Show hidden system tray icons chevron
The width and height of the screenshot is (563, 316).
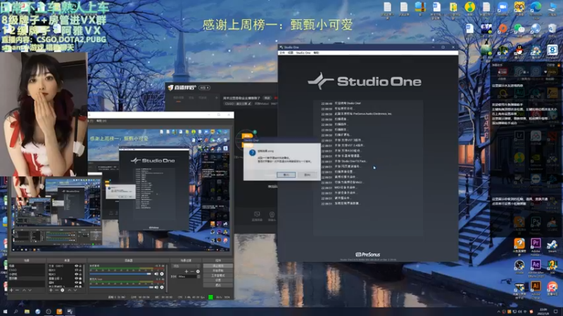[x=499, y=312]
